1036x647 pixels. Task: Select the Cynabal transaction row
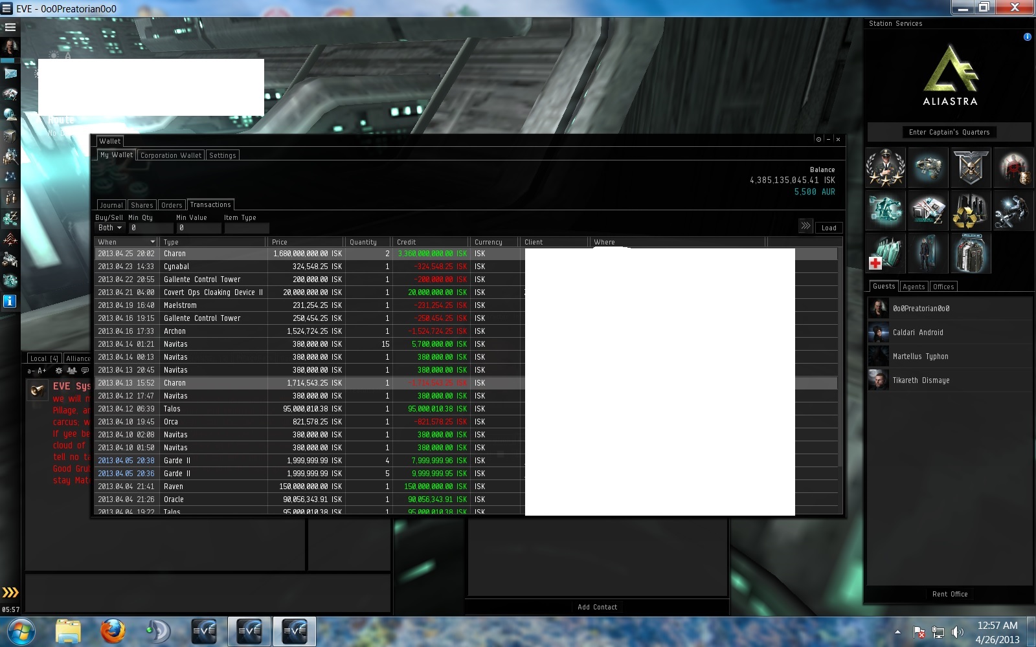[466, 267]
